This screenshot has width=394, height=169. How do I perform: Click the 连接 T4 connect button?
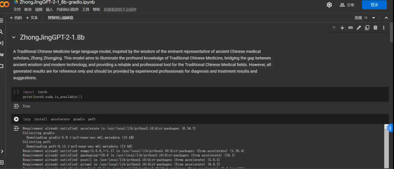click(x=361, y=18)
